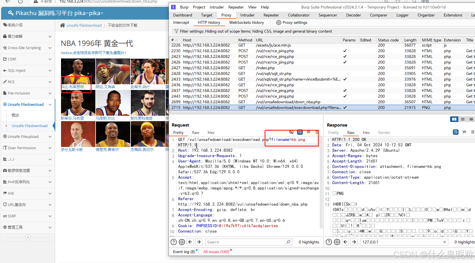Sort history by the # column
This screenshot has width=475, height=263.
click(175, 40)
